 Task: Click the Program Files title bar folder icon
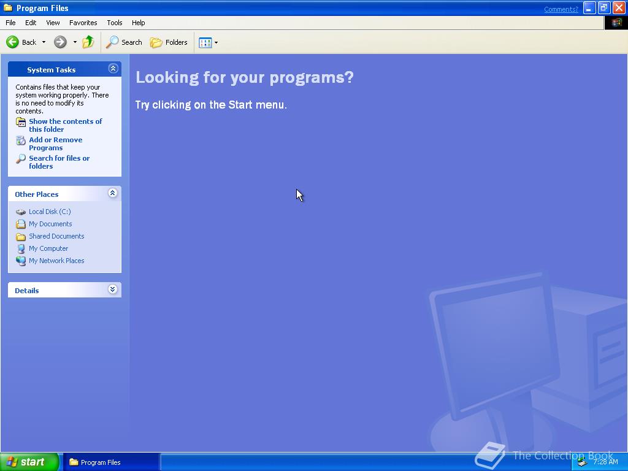coord(8,8)
